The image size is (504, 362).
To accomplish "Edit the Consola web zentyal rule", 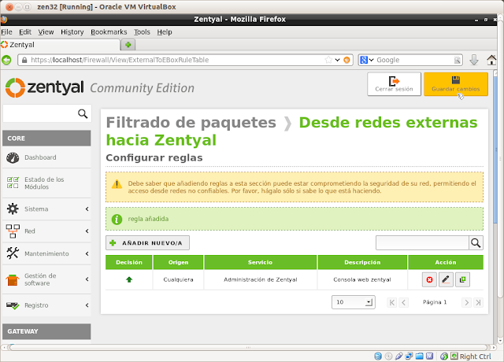I will (x=446, y=280).
